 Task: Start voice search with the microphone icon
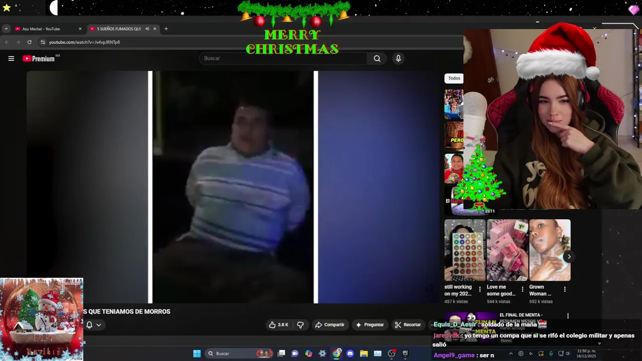[x=398, y=58]
